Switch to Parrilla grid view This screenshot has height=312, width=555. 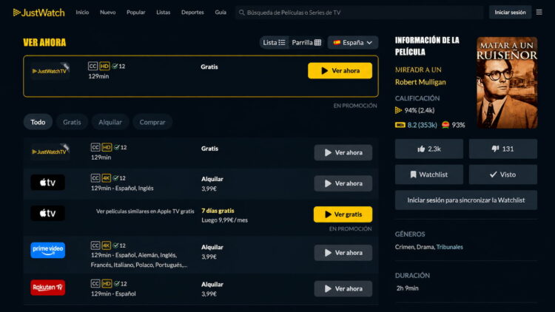(x=306, y=42)
